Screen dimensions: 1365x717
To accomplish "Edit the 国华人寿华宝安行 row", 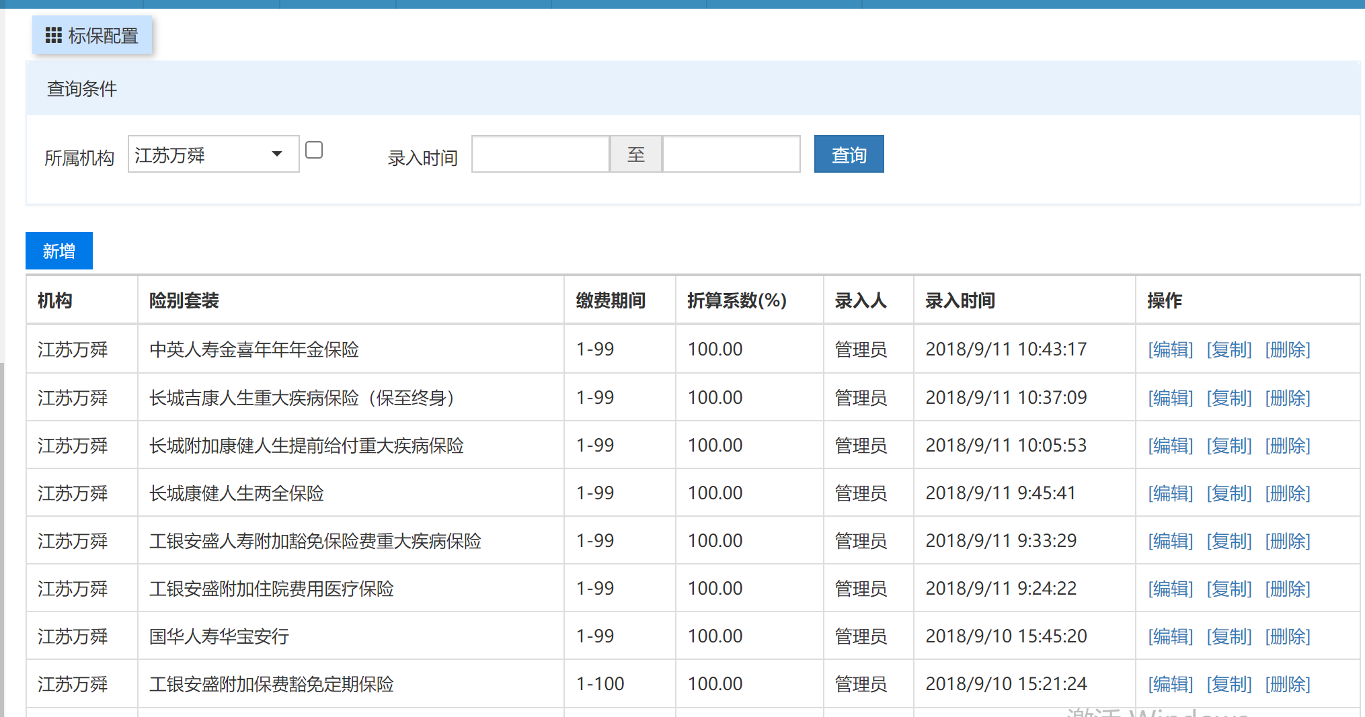I will point(1170,636).
